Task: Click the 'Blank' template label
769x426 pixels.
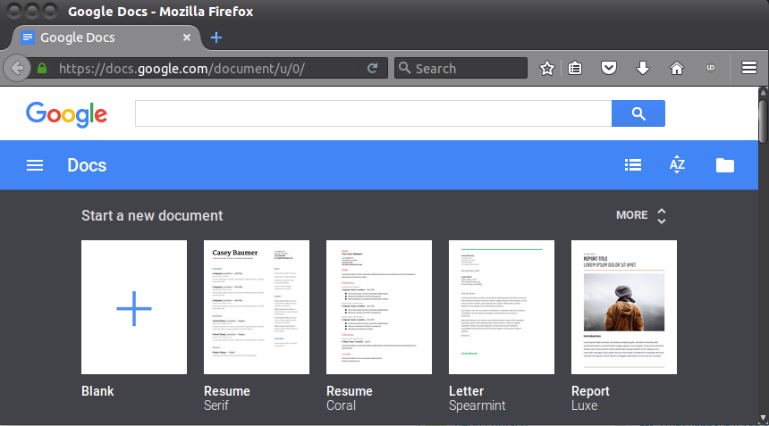Action: 97,391
